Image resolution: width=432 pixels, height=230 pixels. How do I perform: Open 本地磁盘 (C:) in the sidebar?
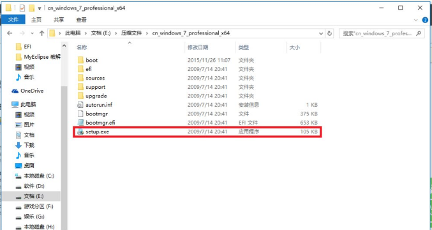coord(34,176)
